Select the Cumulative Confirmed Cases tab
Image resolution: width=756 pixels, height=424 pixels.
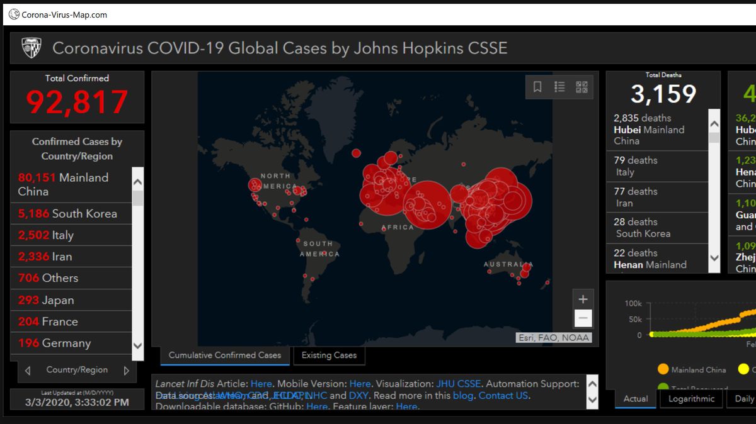(x=225, y=355)
